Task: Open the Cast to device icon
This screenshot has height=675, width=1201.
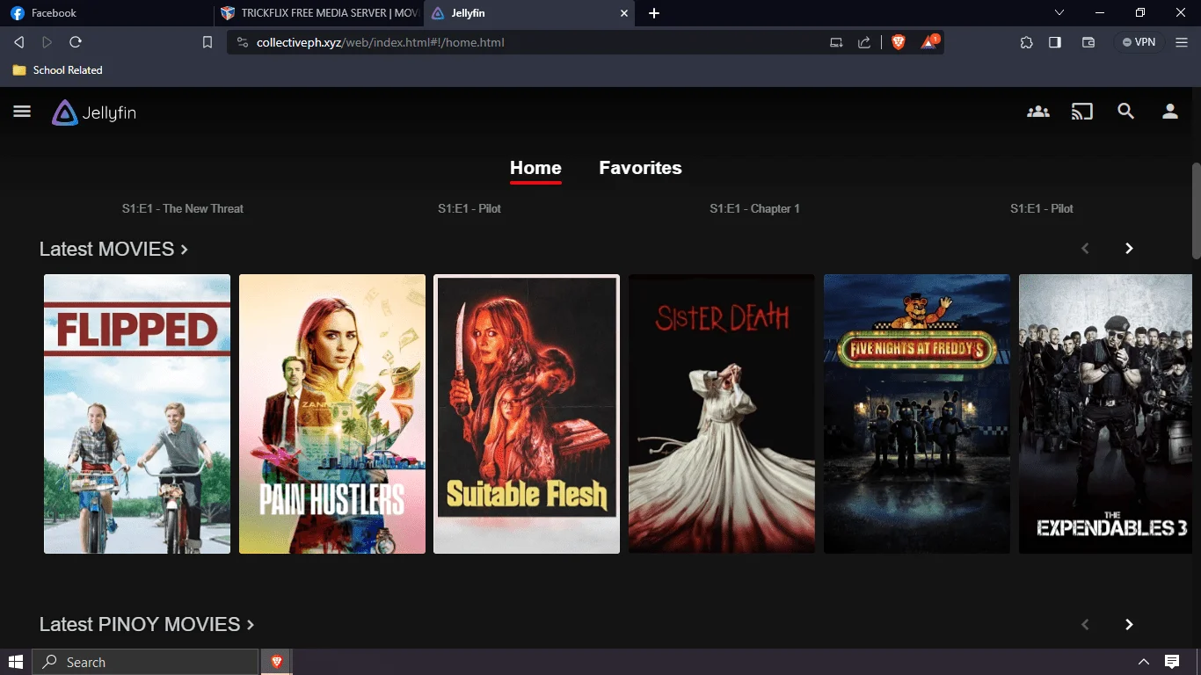Action: tap(1082, 112)
